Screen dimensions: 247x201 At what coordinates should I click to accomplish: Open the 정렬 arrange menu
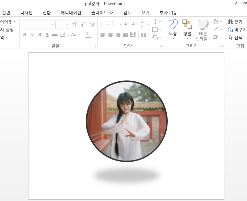coord(187,29)
